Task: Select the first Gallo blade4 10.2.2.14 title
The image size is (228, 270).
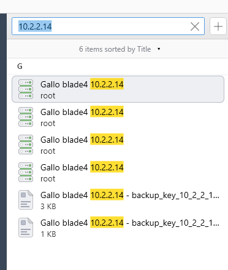Action: 82,84
